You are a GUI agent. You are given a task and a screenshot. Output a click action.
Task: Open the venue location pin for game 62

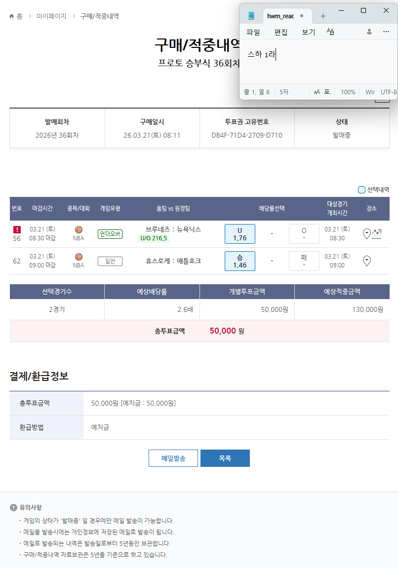(x=367, y=261)
